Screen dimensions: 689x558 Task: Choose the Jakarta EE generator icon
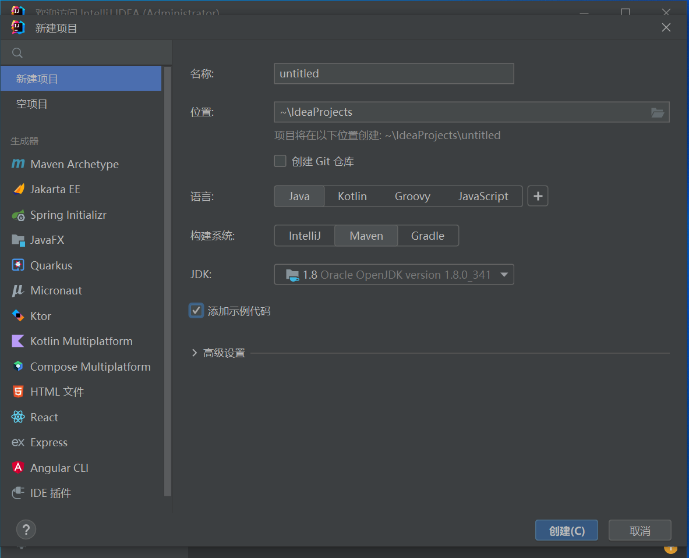(x=18, y=189)
